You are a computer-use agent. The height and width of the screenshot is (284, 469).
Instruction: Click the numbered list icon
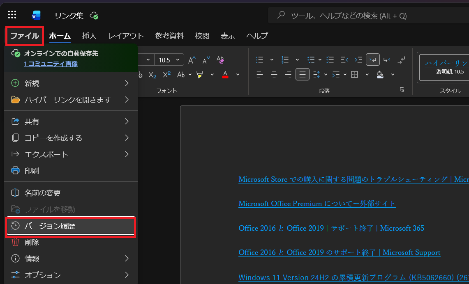click(285, 60)
